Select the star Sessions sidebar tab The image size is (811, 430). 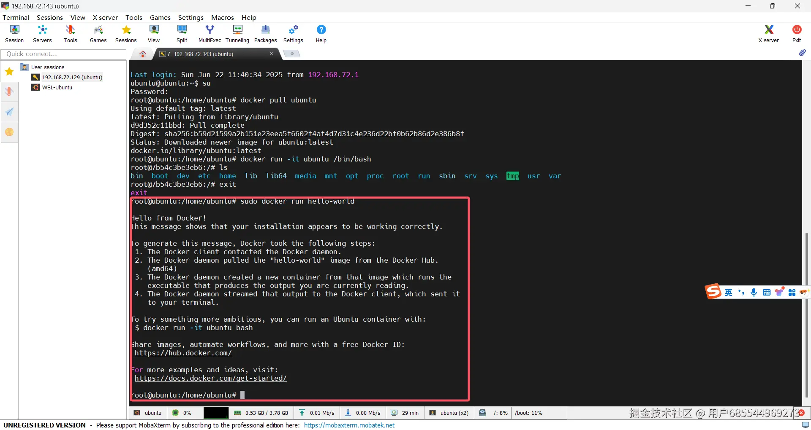pos(9,72)
